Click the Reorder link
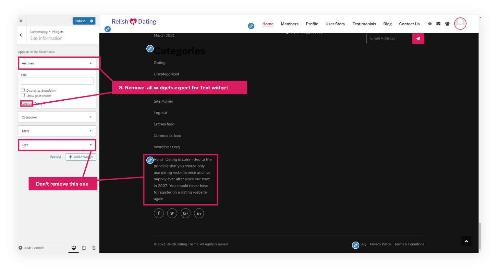This screenshot has width=498, height=272. pyautogui.click(x=56, y=157)
